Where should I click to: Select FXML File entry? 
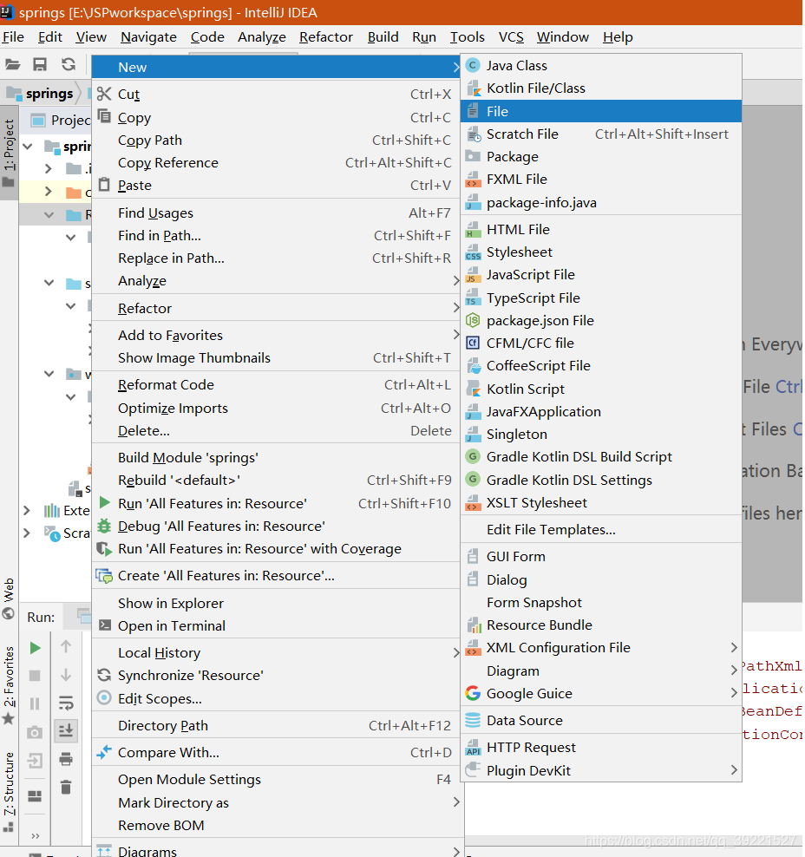pos(601,179)
